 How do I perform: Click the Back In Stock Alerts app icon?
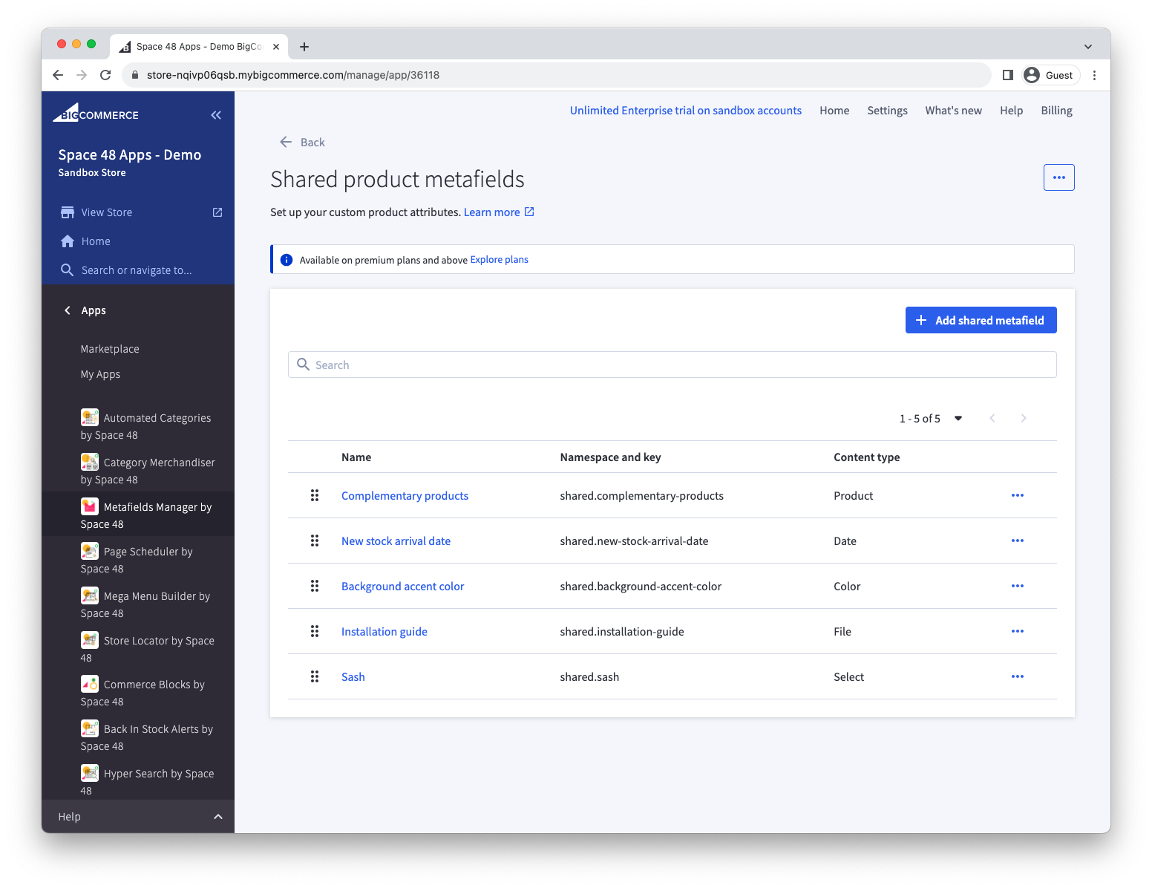90,728
